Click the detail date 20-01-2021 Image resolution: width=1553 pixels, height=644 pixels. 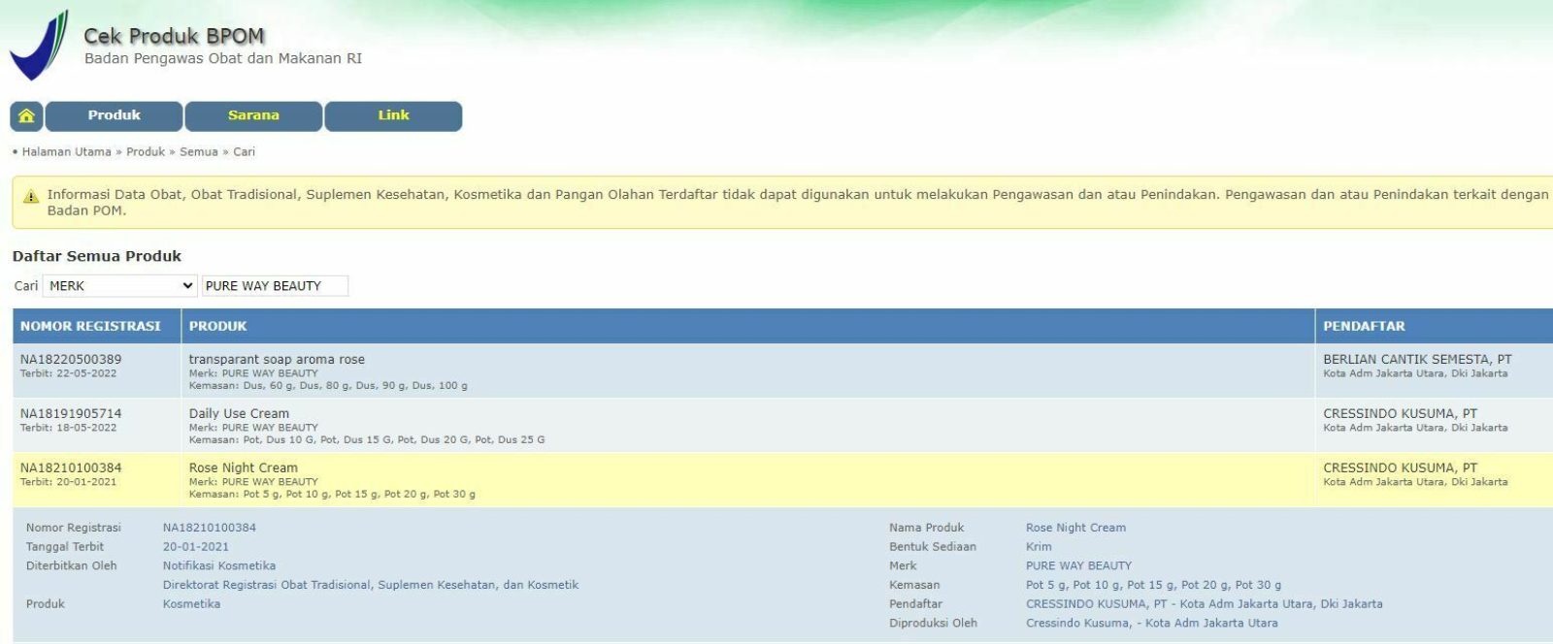tap(195, 547)
